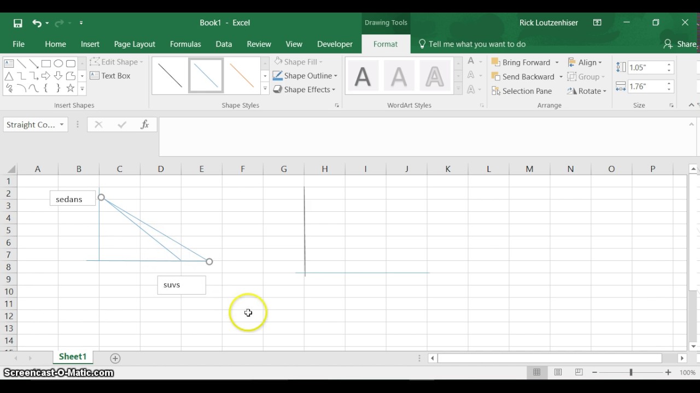Pick the Down Arrow block shape
The width and height of the screenshot is (700, 393).
click(58, 76)
